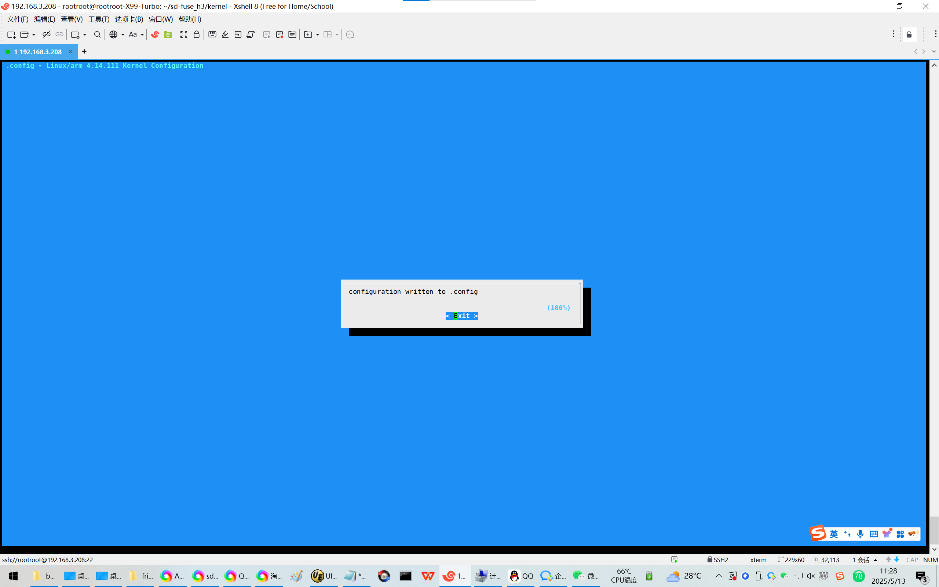Launch Xftp file transfer icon
This screenshot has height=587, width=939.
point(168,34)
